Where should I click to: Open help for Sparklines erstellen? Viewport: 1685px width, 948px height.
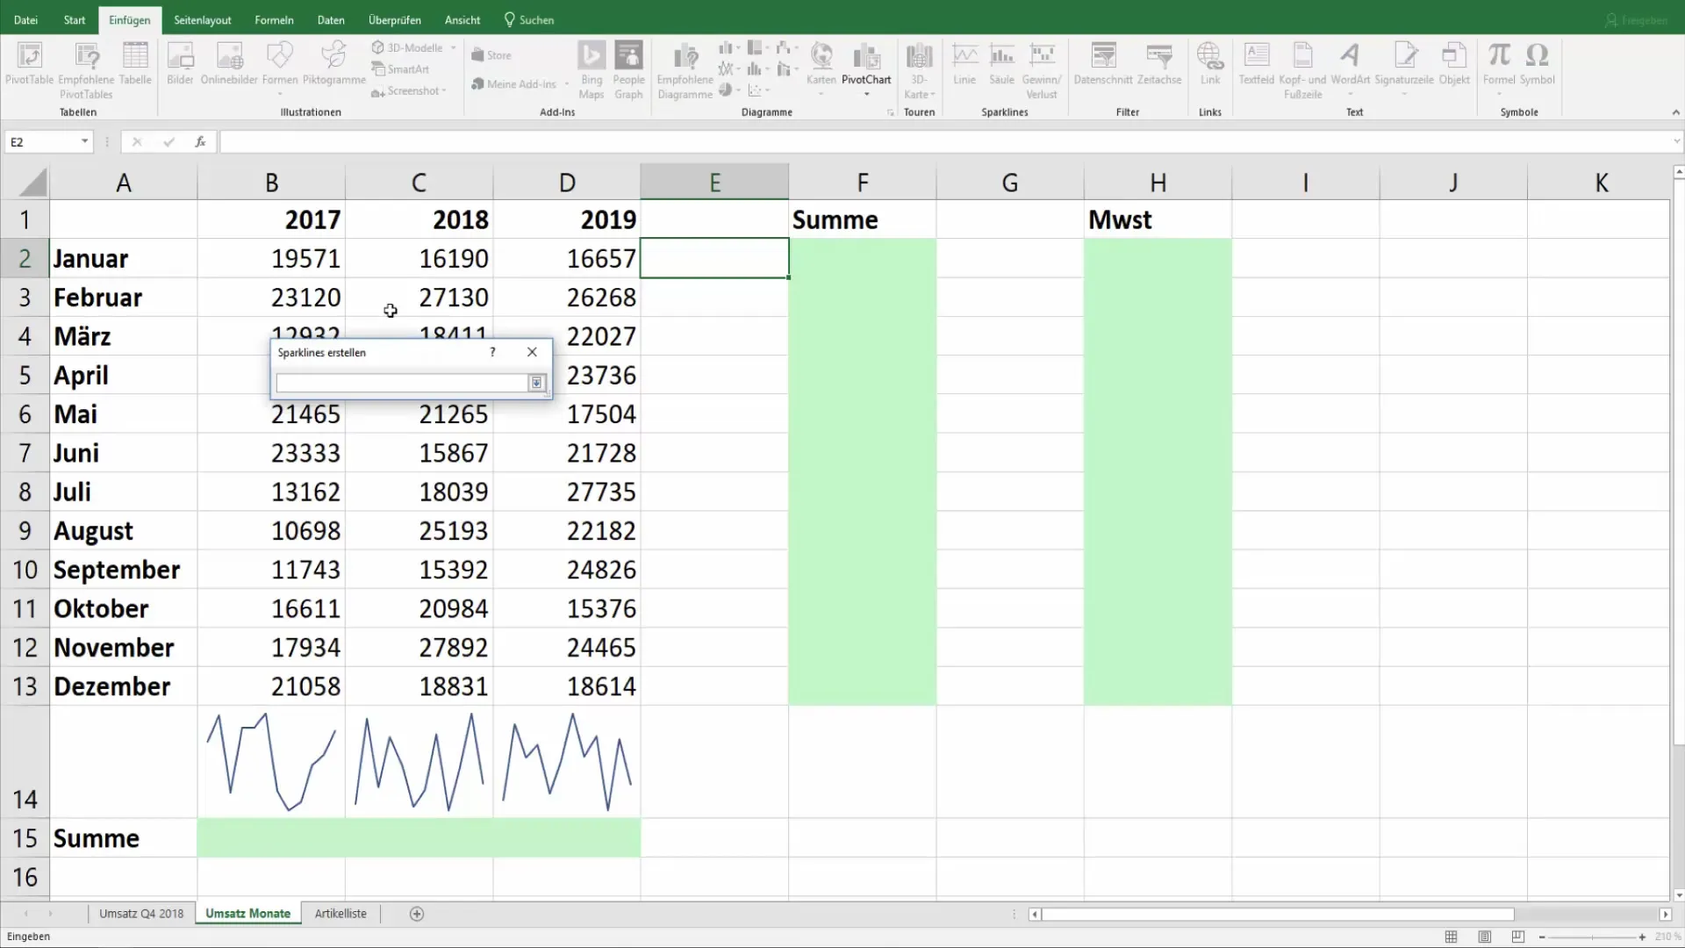492,352
